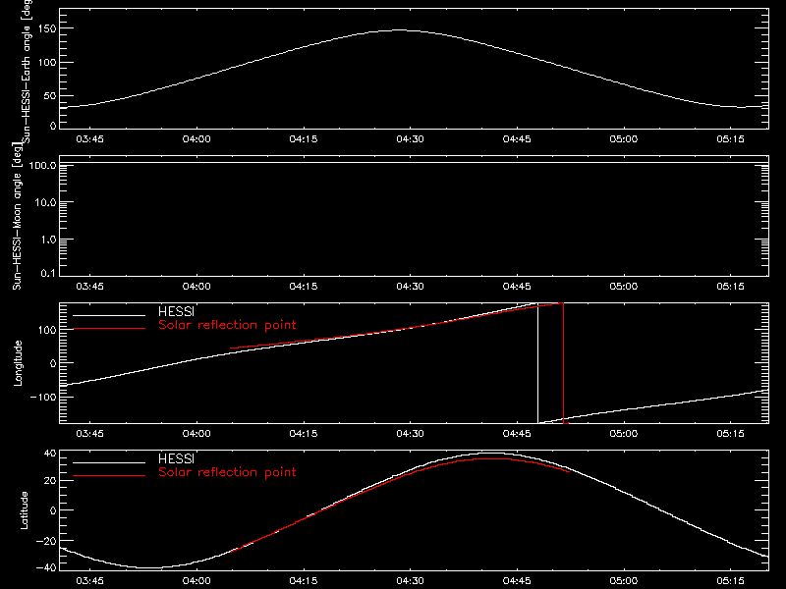Click the white vertical wrap line in Longitude plot
The height and width of the screenshot is (589, 786).
[x=537, y=363]
